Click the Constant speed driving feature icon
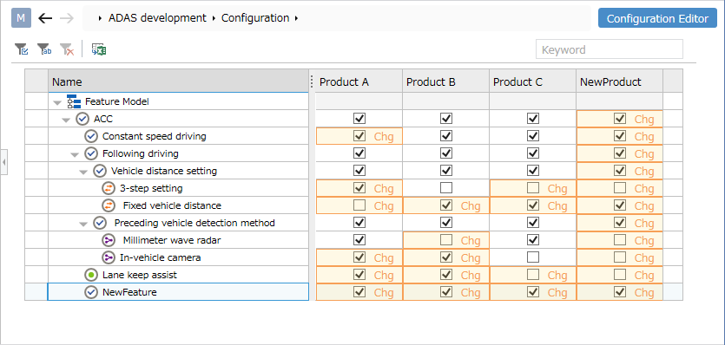Screen dimensions: 725x345 (x=91, y=136)
